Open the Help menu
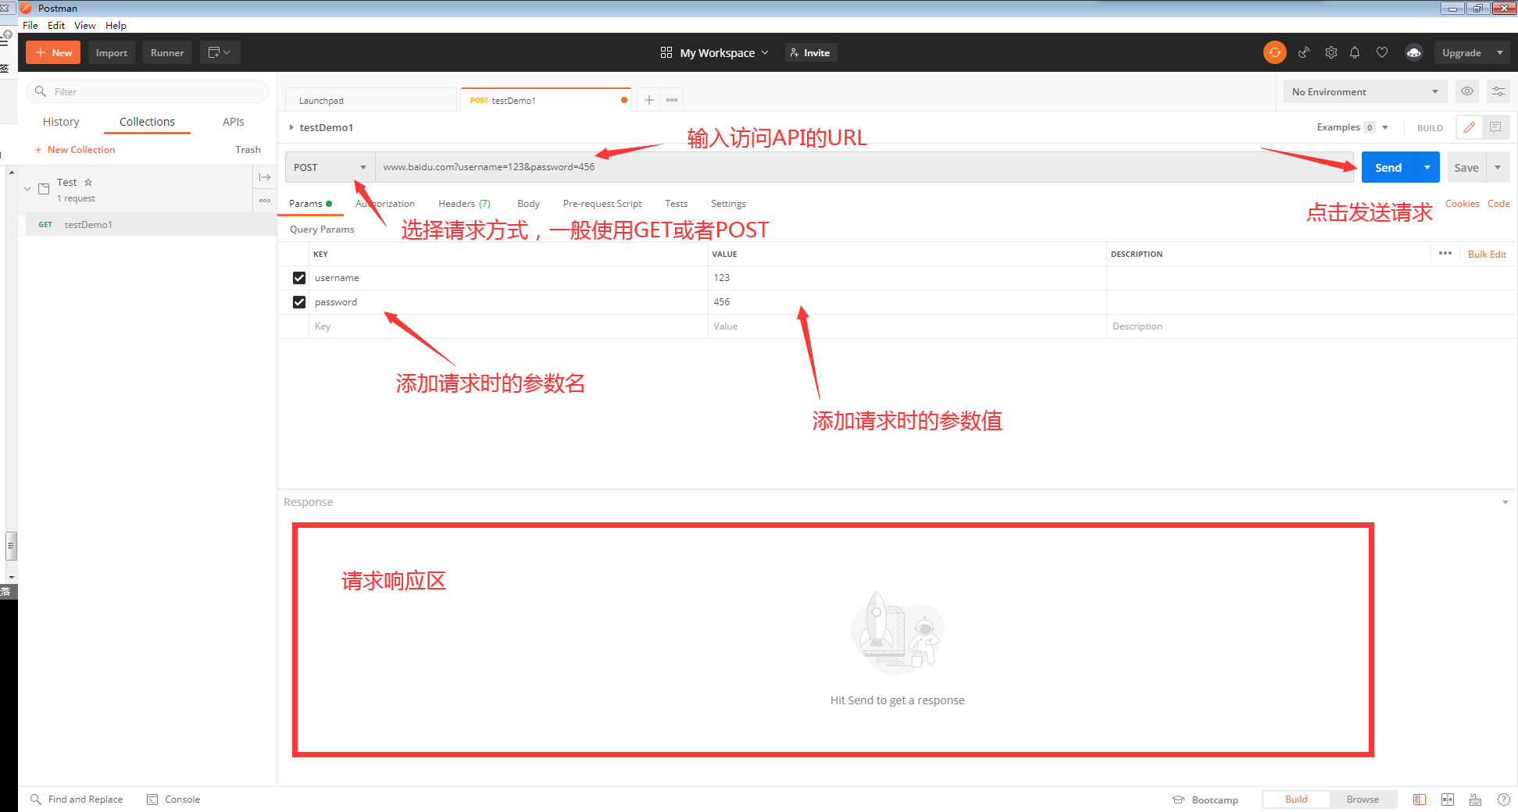The height and width of the screenshot is (812, 1518). 116,25
